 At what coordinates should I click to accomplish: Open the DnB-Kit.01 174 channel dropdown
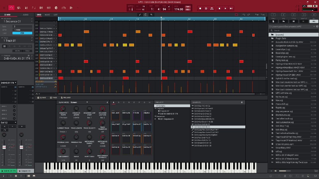[8, 83]
